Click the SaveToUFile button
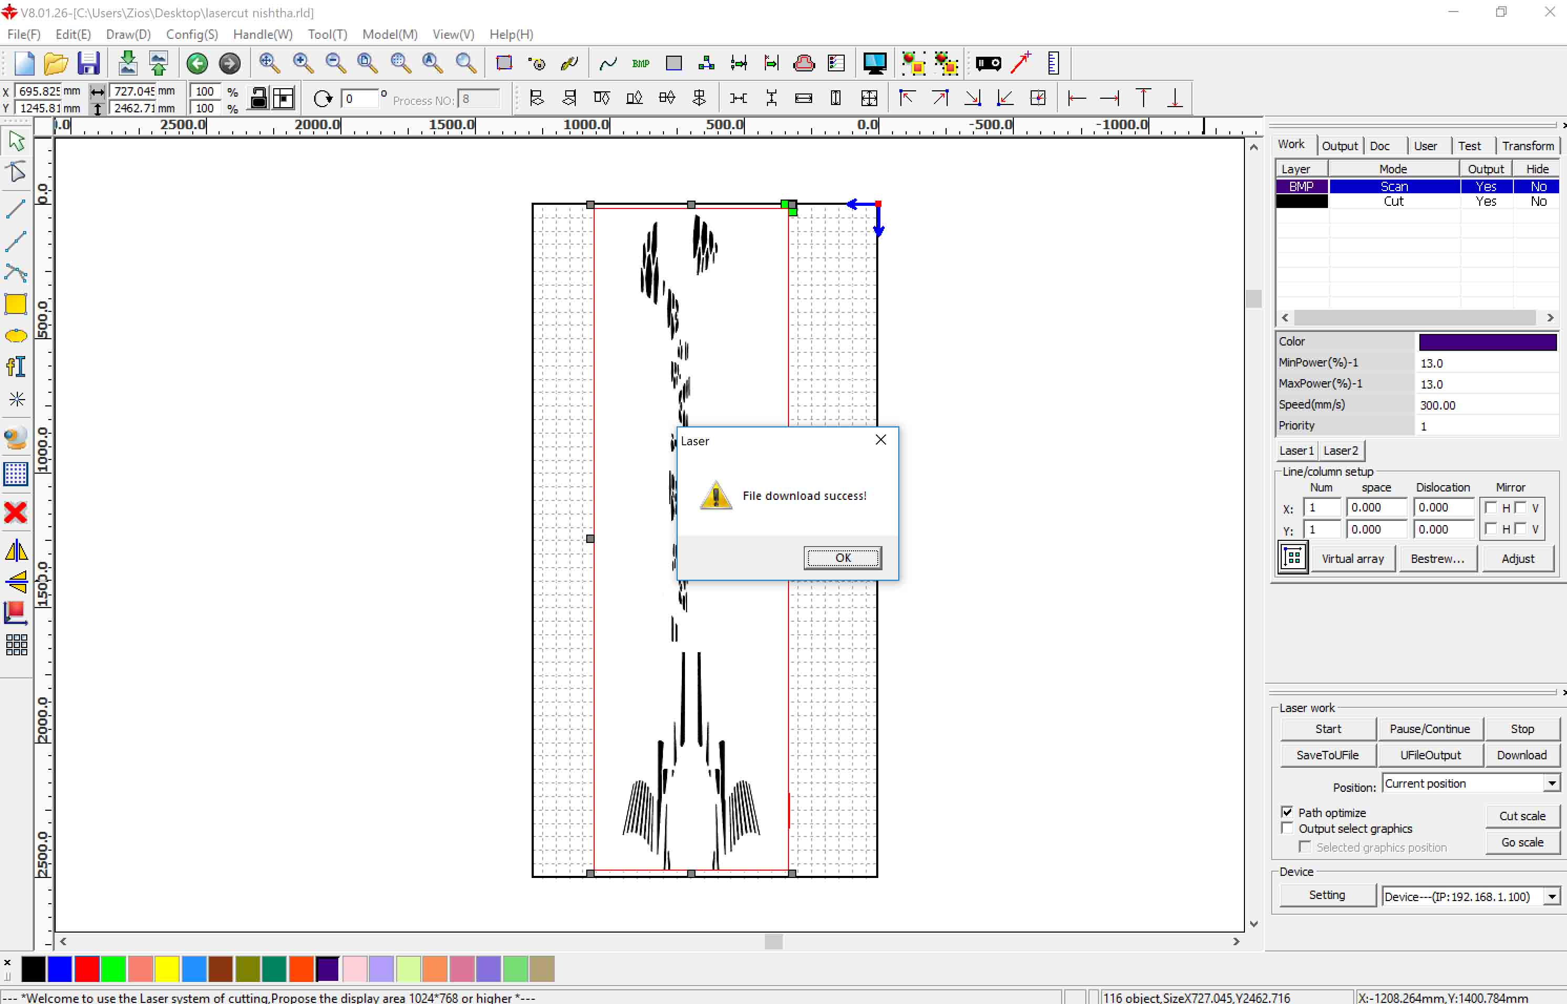This screenshot has width=1567, height=1004. click(1327, 756)
